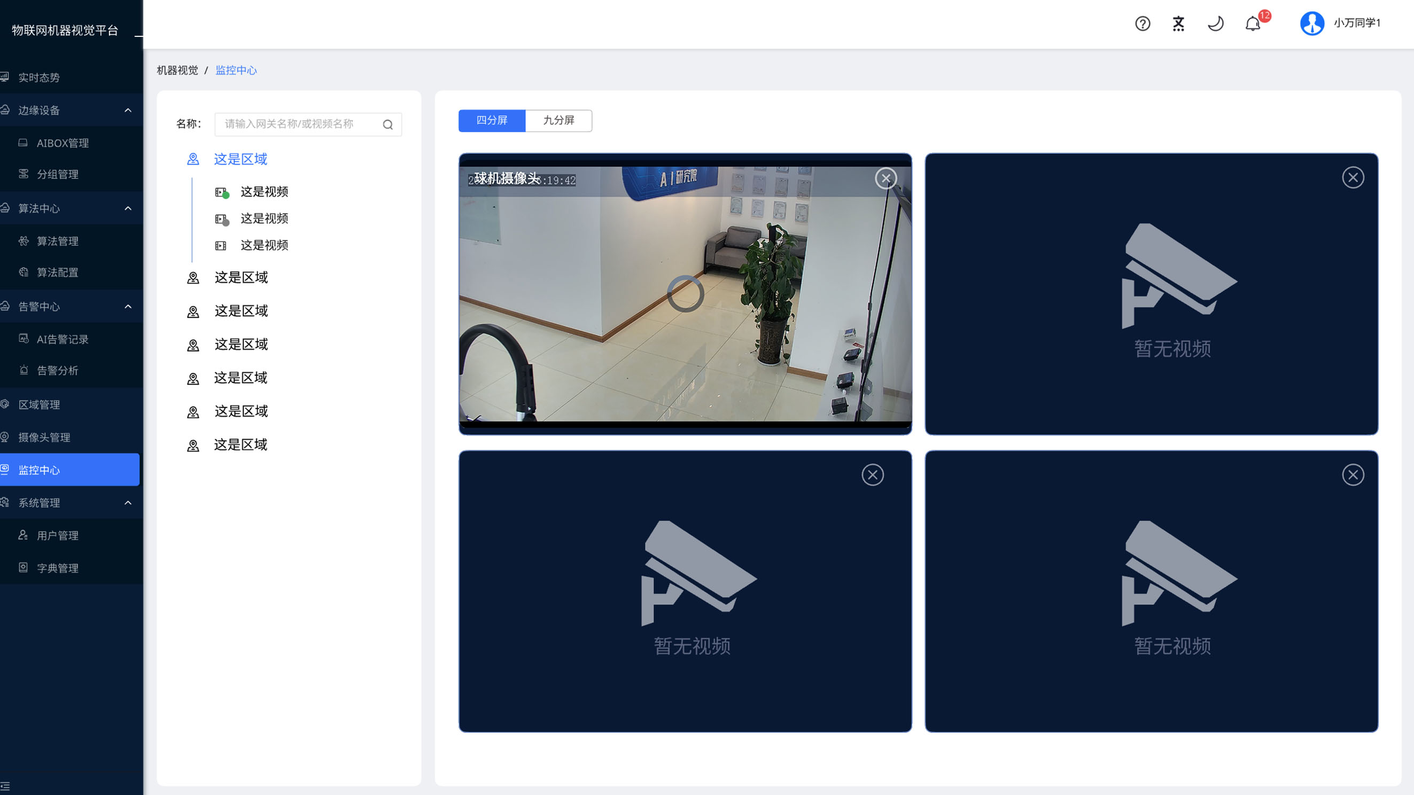1414x795 pixels.
Task: Close the bottom-left empty video pane
Action: [x=872, y=474]
